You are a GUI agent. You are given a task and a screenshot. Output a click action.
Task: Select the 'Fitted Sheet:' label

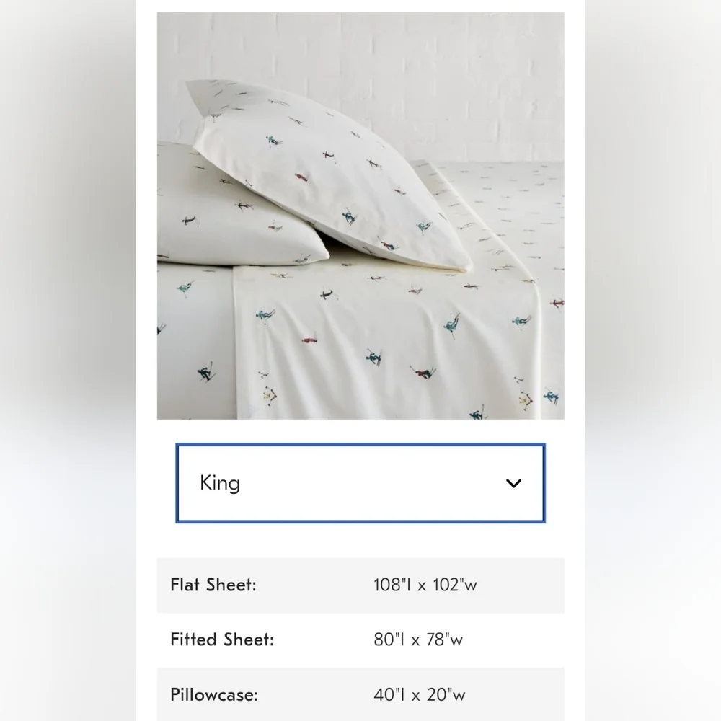[x=222, y=640]
